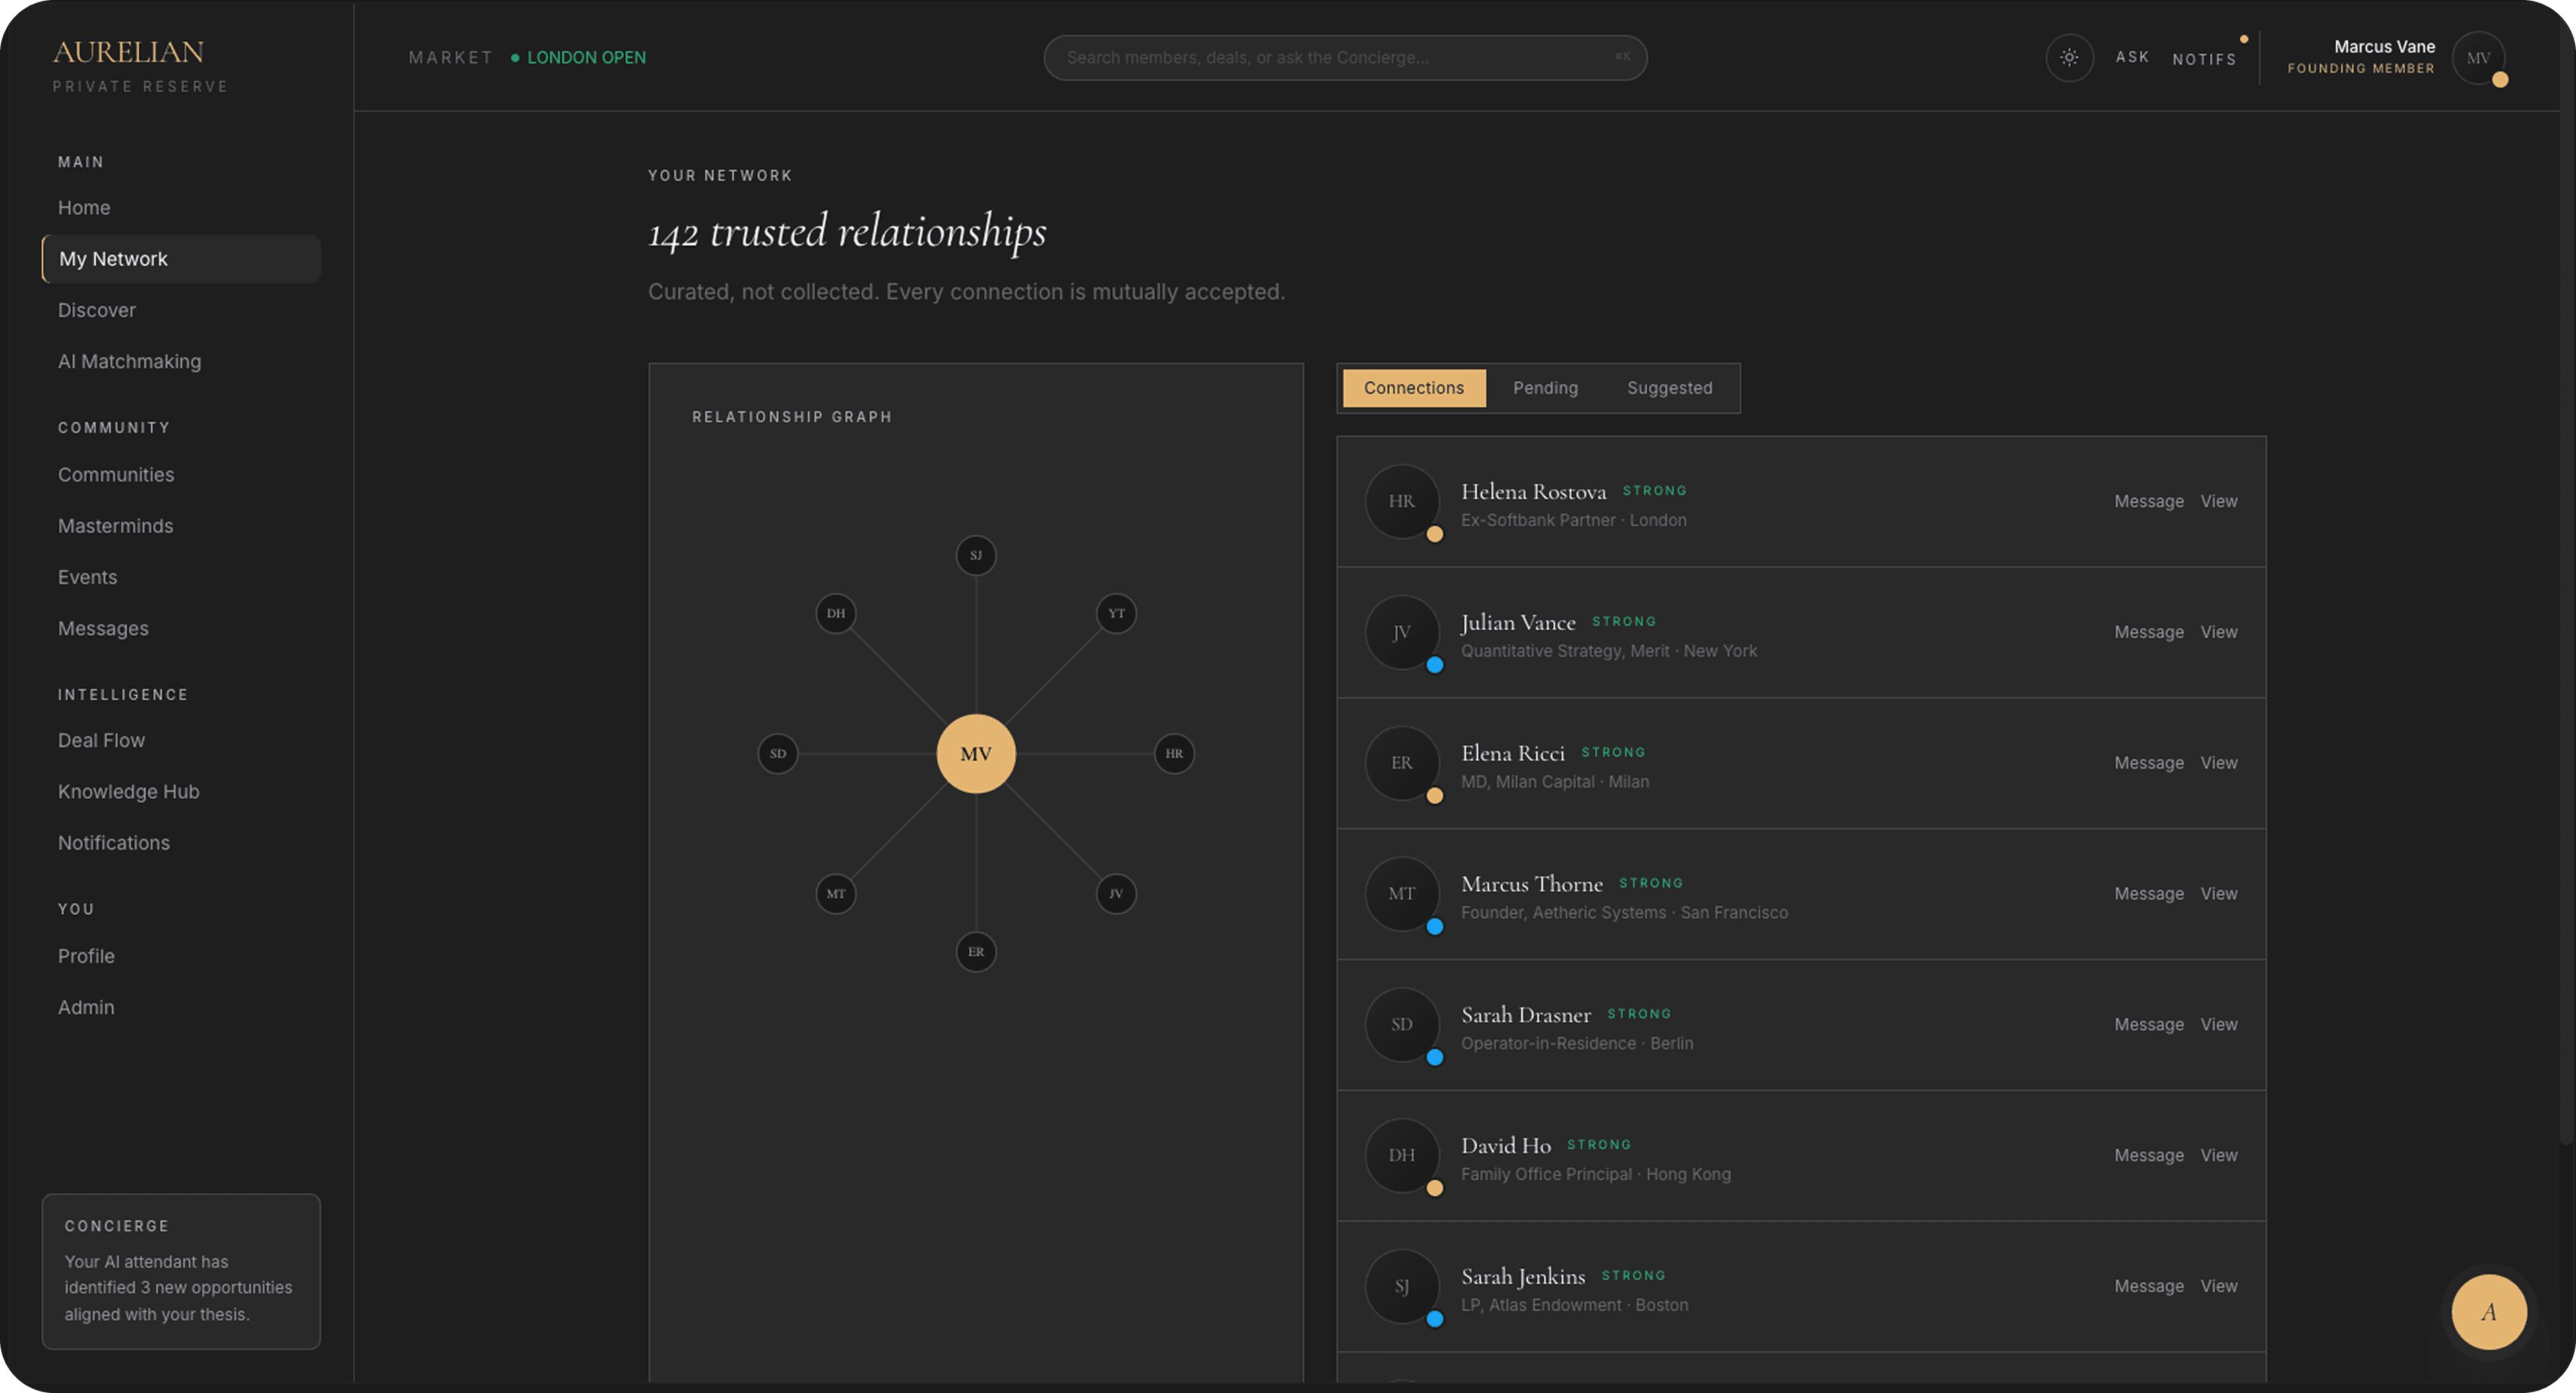Screen dimensions: 2576x1393
Task: Click the ER node in relationship graph
Action: tap(976, 951)
